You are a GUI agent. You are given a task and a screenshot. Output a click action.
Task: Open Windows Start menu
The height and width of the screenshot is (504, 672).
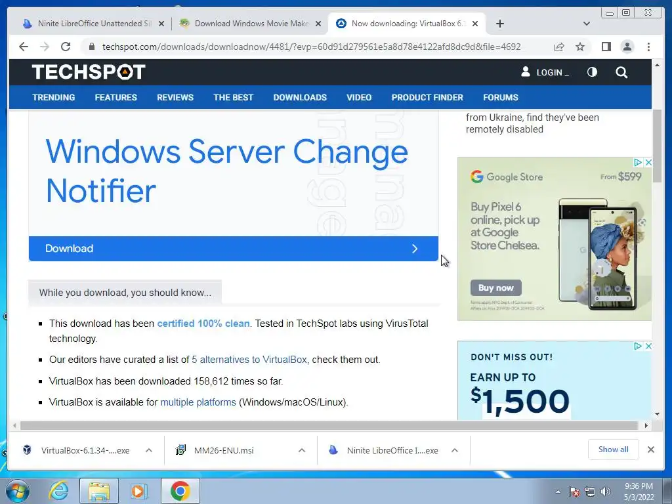17,491
